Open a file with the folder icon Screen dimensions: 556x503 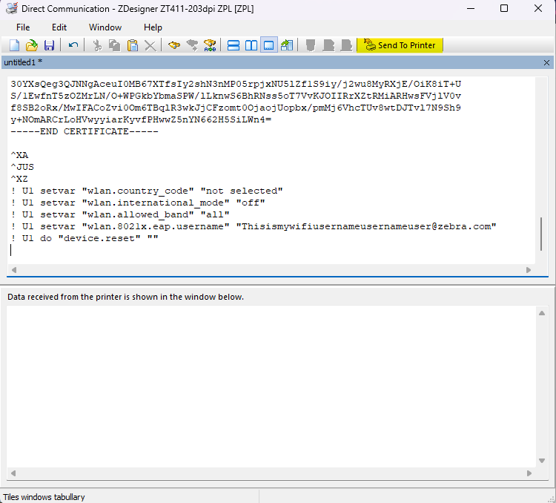pyautogui.click(x=32, y=45)
